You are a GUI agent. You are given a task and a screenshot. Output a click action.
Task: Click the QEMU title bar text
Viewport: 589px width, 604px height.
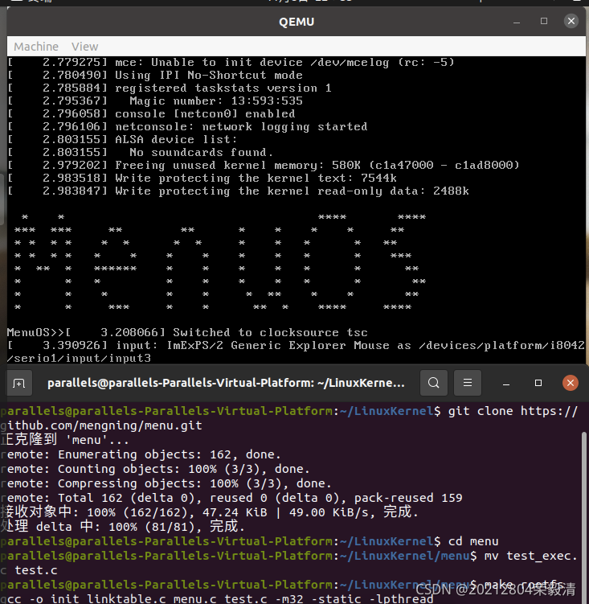click(297, 22)
